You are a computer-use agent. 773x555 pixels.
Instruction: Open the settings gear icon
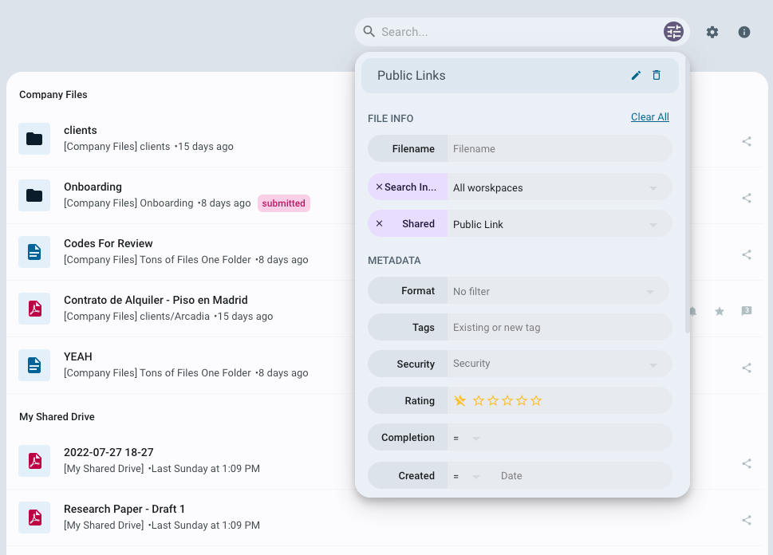tap(712, 32)
